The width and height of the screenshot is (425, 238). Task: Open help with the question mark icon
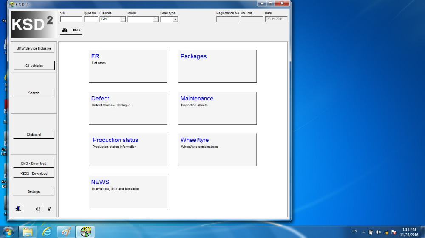click(49, 209)
